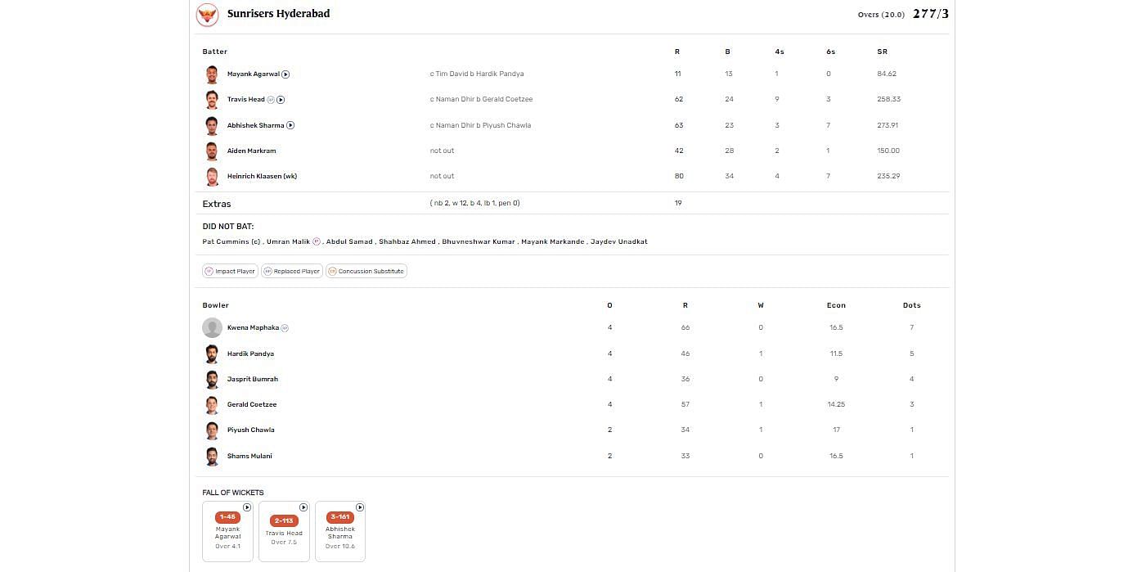The width and height of the screenshot is (1146, 572).
Task: Click Hardik Pandya's bowler avatar
Action: point(212,354)
